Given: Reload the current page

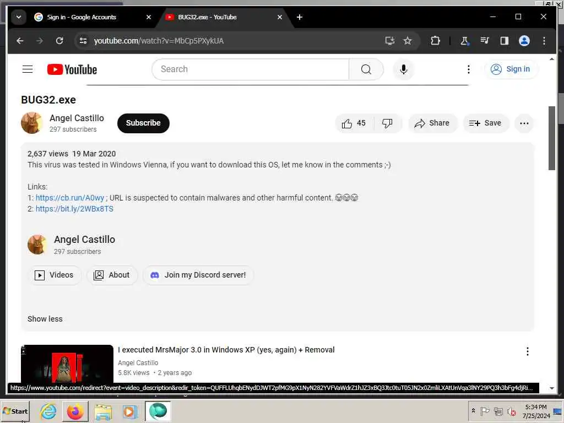Looking at the screenshot, I should pos(59,41).
